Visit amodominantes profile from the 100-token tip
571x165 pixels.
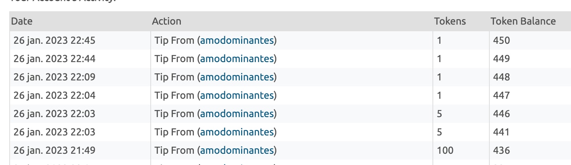pos(237,150)
